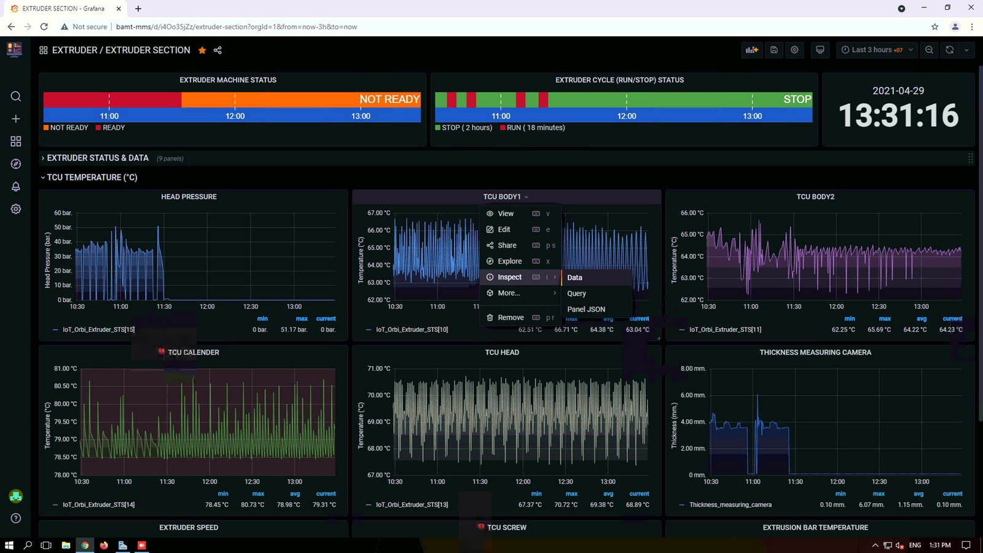Image resolution: width=983 pixels, height=553 pixels.
Task: Open dashboard settings gear in top toolbar
Action: point(794,50)
